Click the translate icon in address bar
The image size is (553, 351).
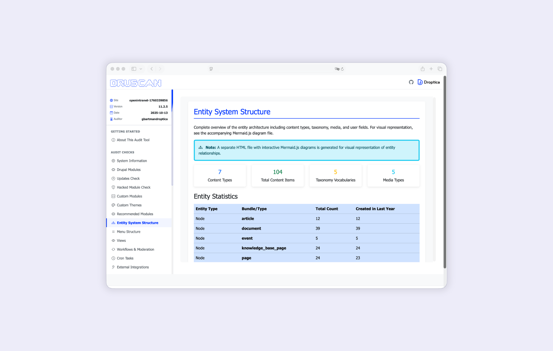click(337, 69)
